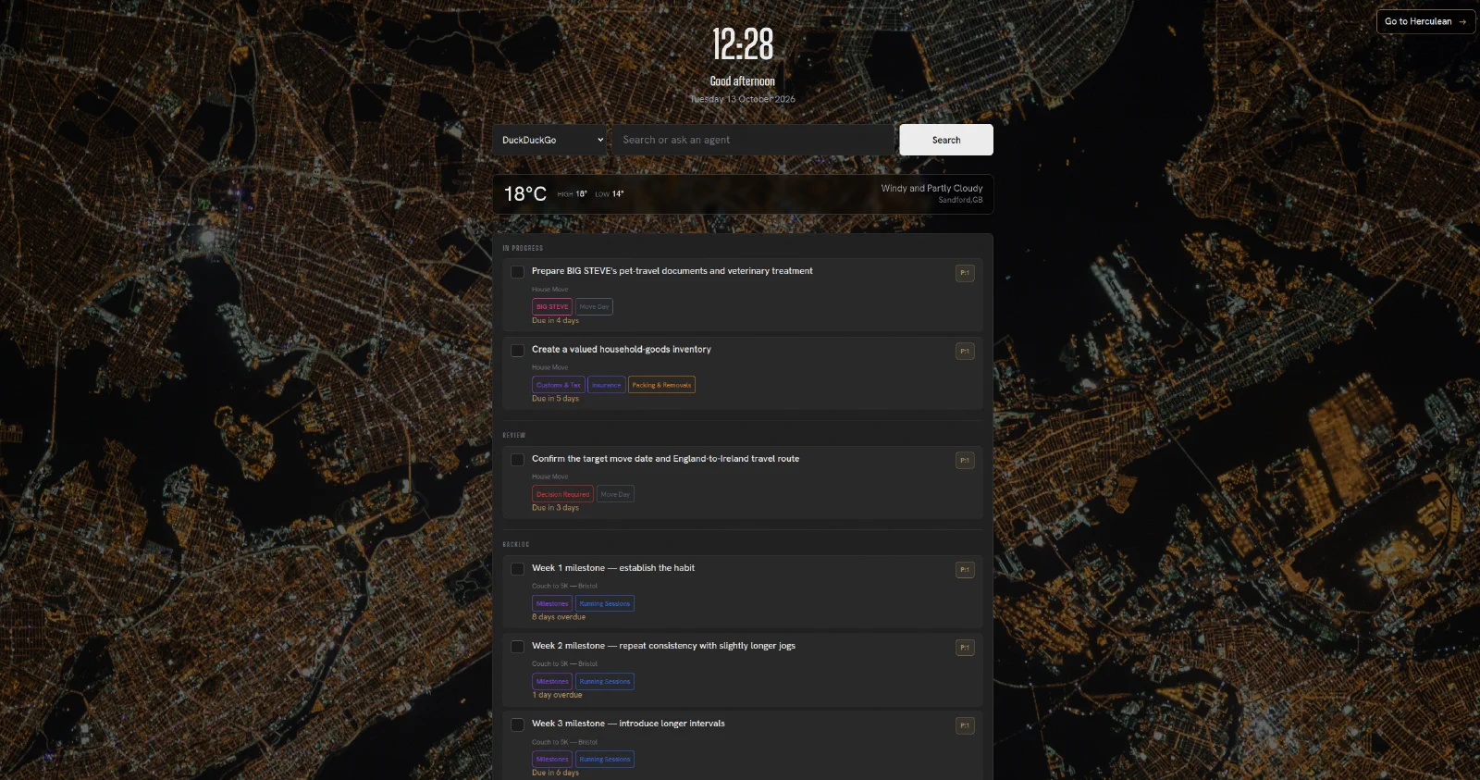Click the P:1 priority badge on pet-travel task
Screen dimensions: 1480x780
point(965,273)
